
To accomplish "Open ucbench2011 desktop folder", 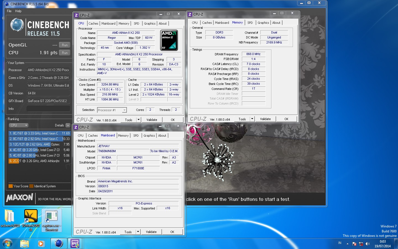I will point(10,218).
